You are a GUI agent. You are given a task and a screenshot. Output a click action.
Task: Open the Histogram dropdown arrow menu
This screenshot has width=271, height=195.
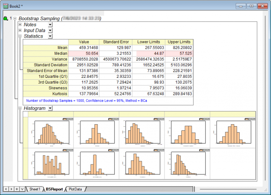(50, 108)
